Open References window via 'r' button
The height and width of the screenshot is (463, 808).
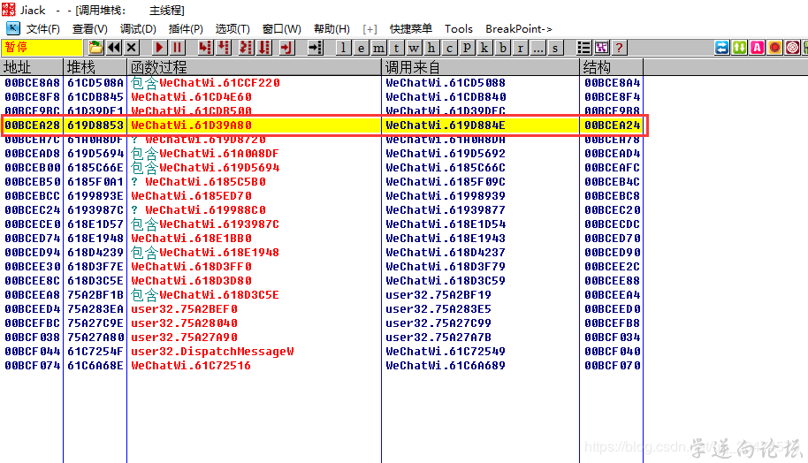click(x=520, y=48)
